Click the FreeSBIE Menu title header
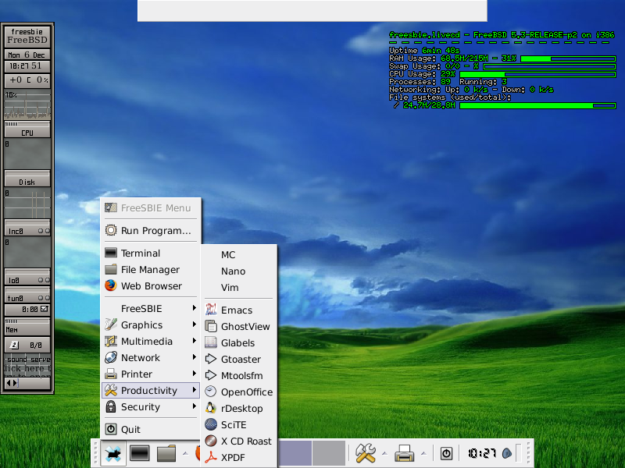This screenshot has width=625, height=468. 151,207
